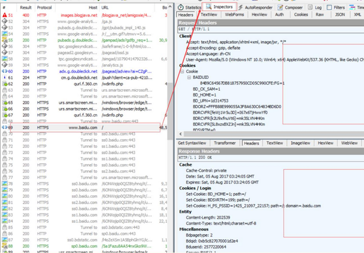Click the green arrow icon of session 62
This screenshot has height=253, width=364.
pyautogui.click(x=5, y=84)
